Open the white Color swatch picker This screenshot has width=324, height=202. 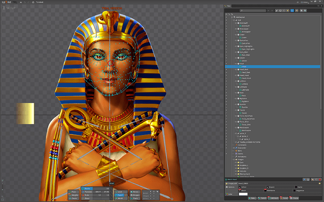[x=243, y=194]
